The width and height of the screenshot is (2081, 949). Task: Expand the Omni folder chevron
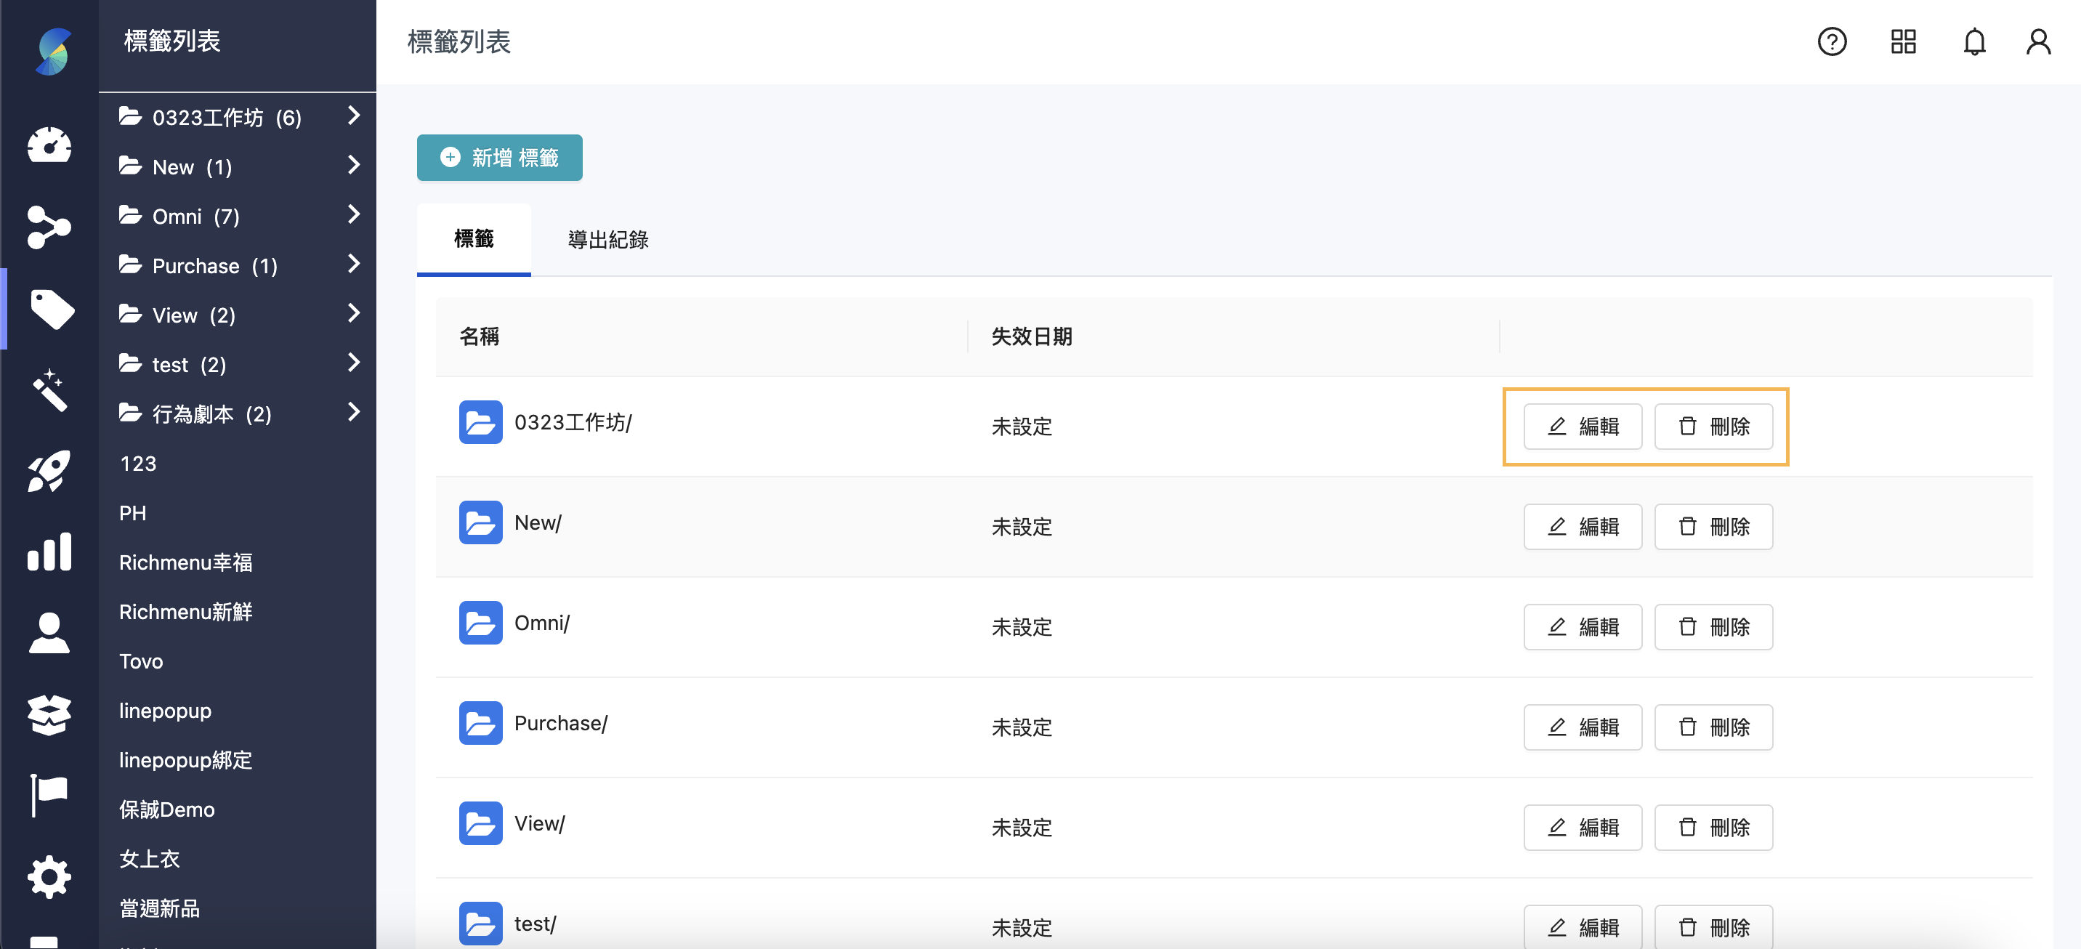pyautogui.click(x=353, y=215)
